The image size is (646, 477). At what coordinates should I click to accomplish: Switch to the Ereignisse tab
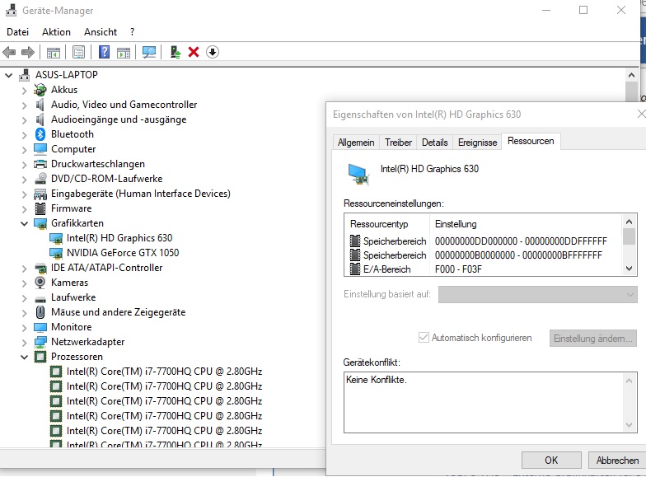(478, 142)
